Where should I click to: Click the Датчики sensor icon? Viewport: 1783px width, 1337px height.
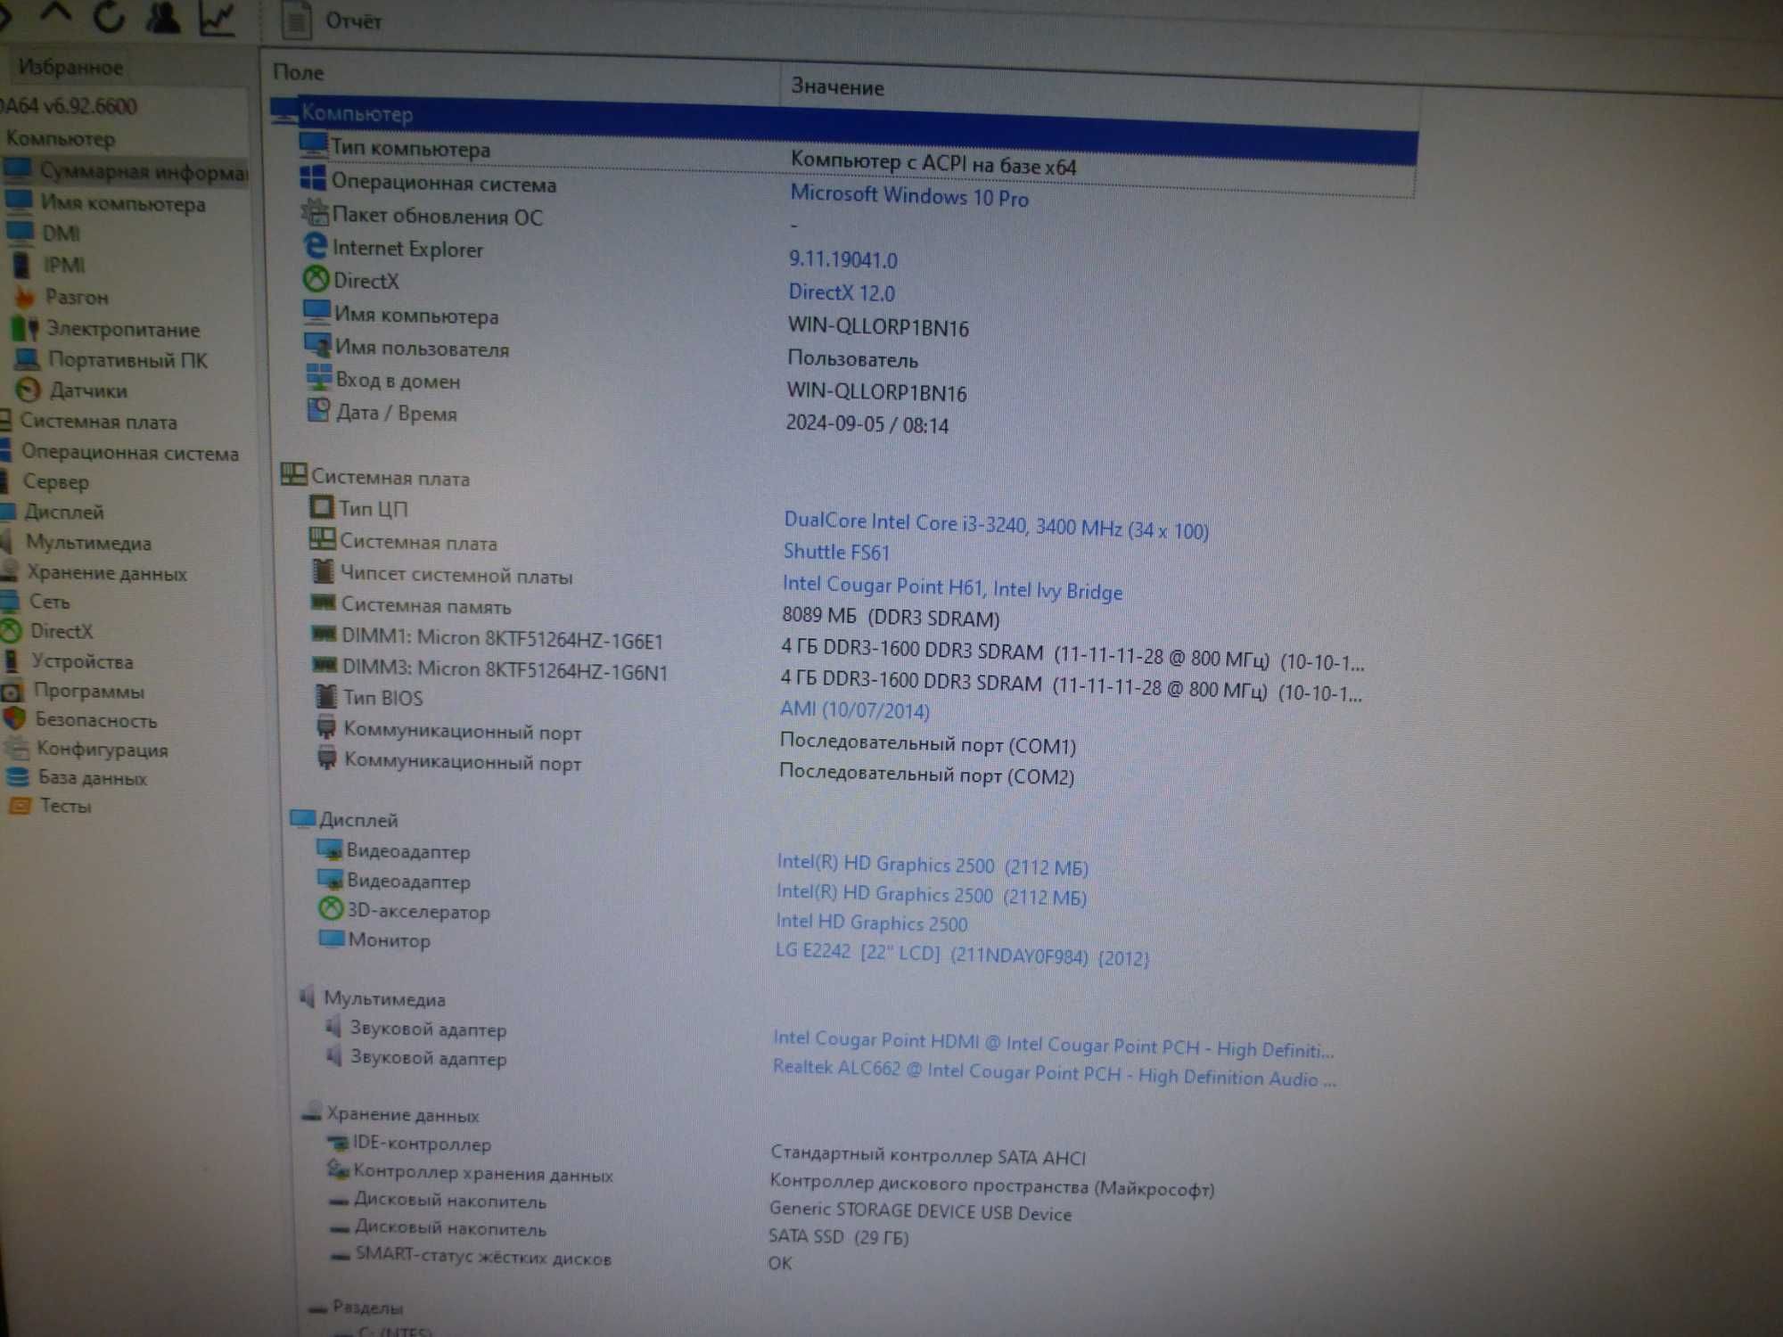(29, 390)
